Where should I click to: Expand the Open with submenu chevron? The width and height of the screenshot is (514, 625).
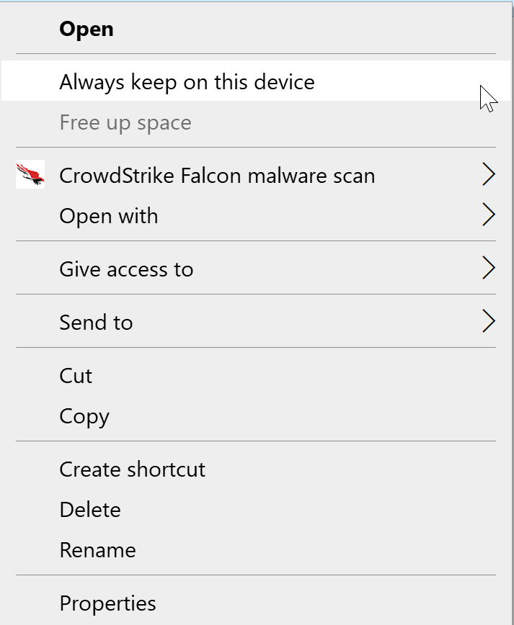click(x=489, y=215)
